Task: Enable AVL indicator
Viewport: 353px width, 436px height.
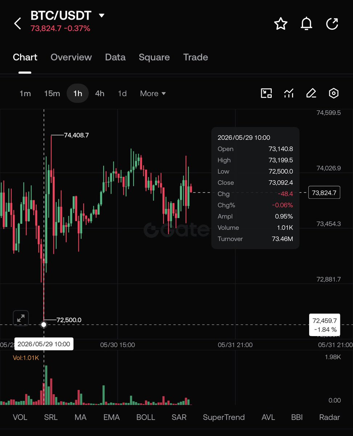Action: click(268, 417)
